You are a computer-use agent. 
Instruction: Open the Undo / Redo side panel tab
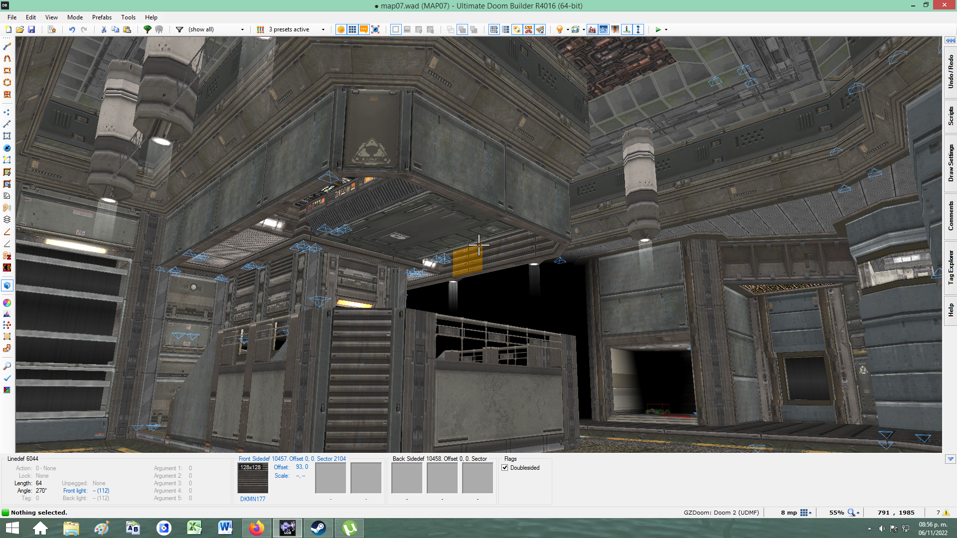(x=951, y=72)
